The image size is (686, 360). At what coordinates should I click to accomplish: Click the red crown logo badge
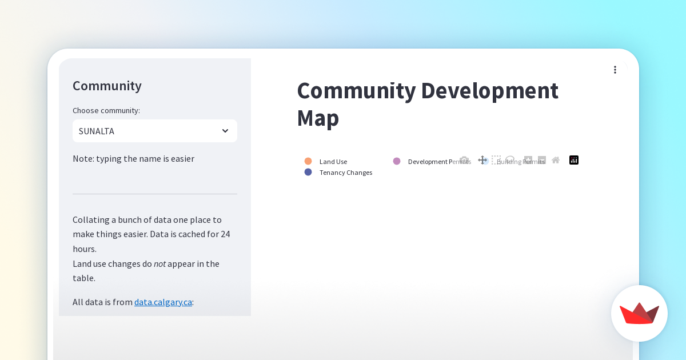[x=639, y=313]
